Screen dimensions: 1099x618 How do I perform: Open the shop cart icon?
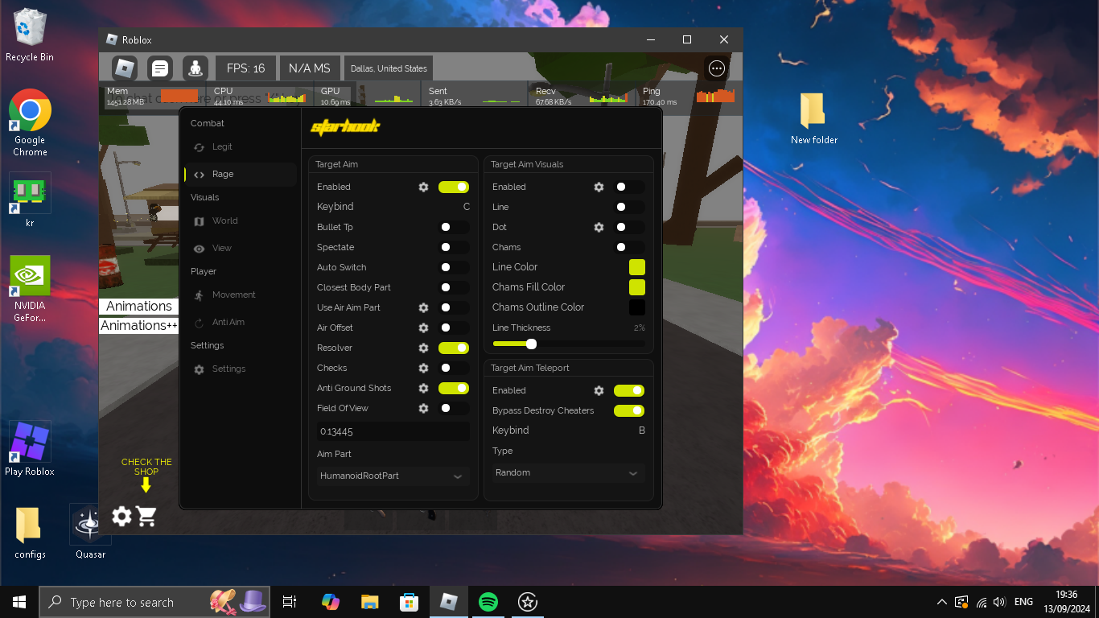(146, 516)
